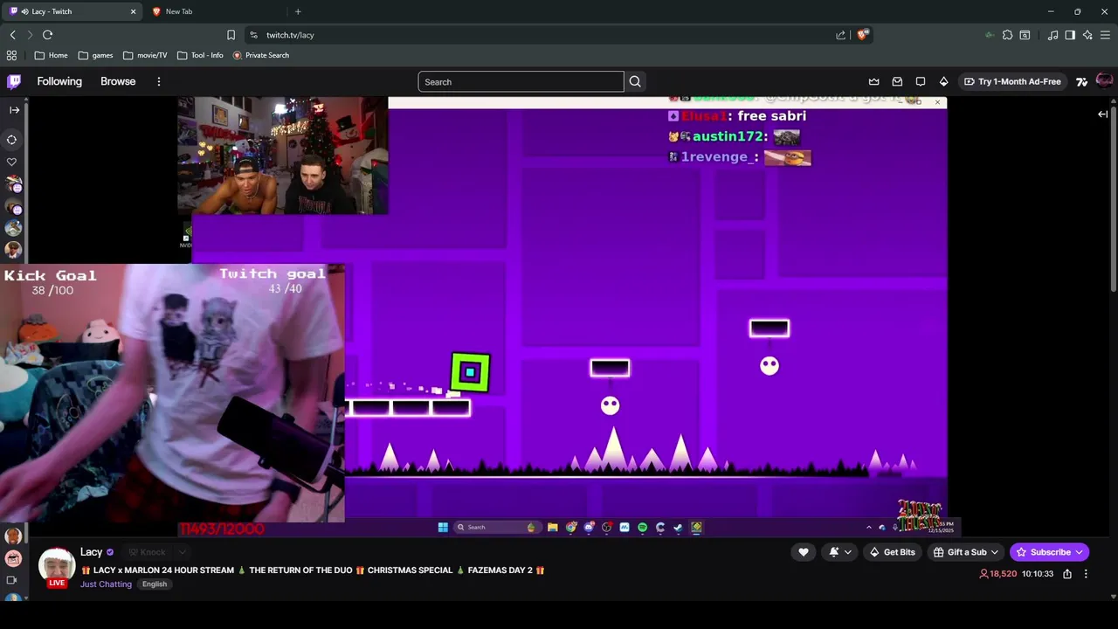This screenshot has height=629, width=1118.
Task: Mute the tab via speaker icon
Action: 25,11
